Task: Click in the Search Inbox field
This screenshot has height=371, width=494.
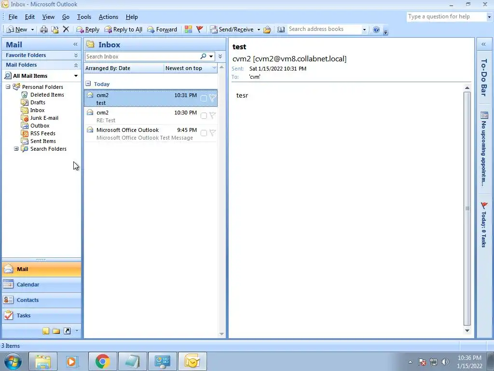Action: point(142,57)
